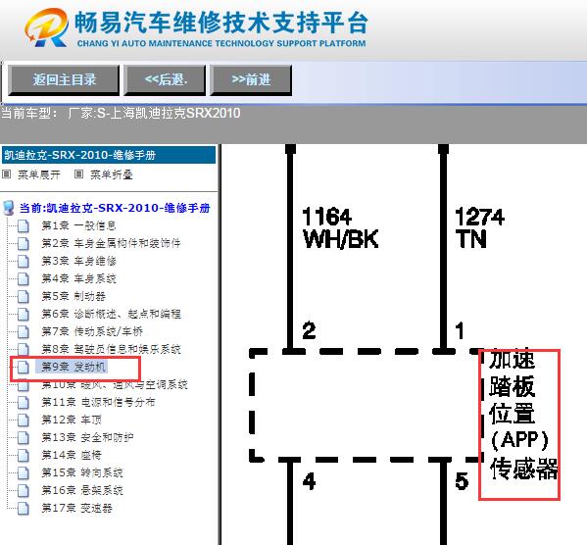This screenshot has height=545, width=587.
Task: Open 第17章 变速器
Action: click(x=76, y=508)
